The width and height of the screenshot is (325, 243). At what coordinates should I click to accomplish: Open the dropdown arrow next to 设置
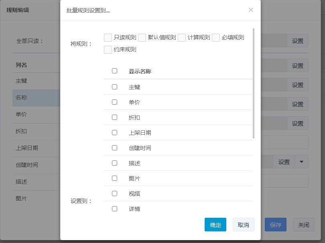[301, 162]
